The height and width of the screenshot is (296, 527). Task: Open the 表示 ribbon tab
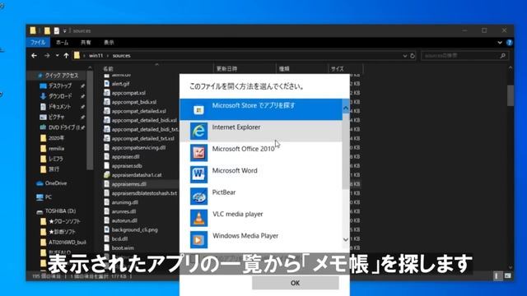109,43
